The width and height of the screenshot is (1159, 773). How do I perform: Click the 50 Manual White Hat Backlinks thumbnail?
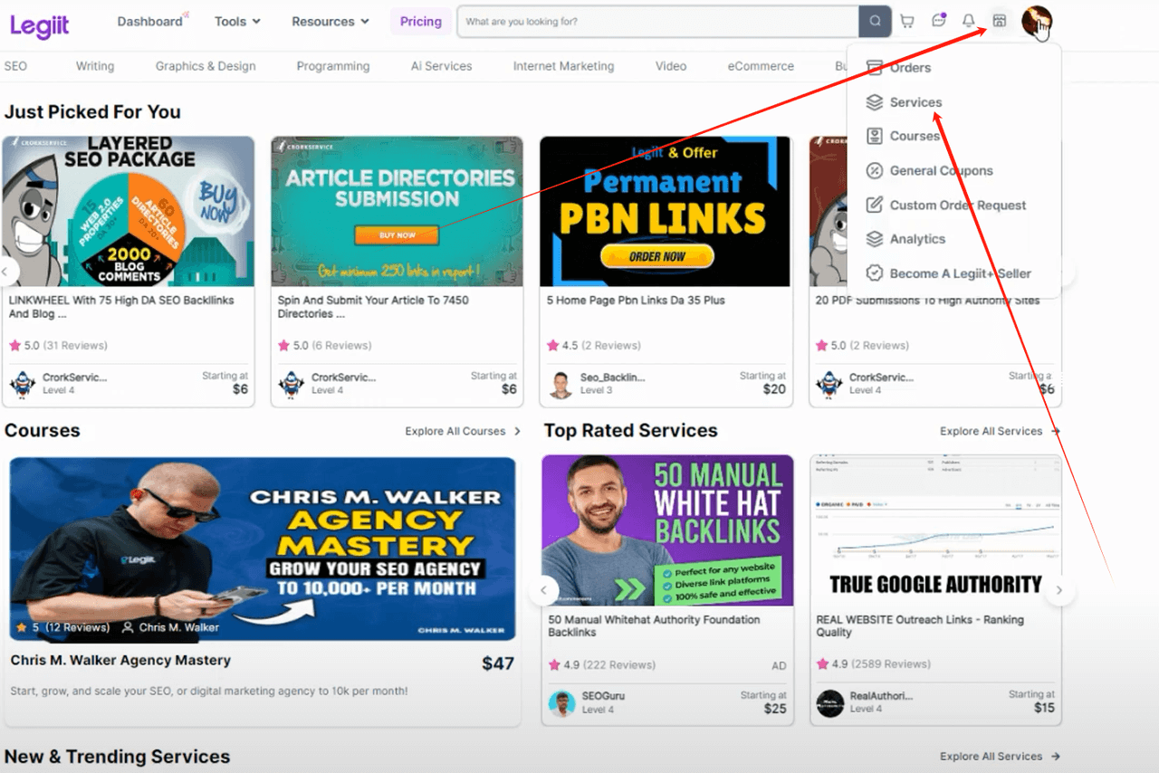(667, 530)
